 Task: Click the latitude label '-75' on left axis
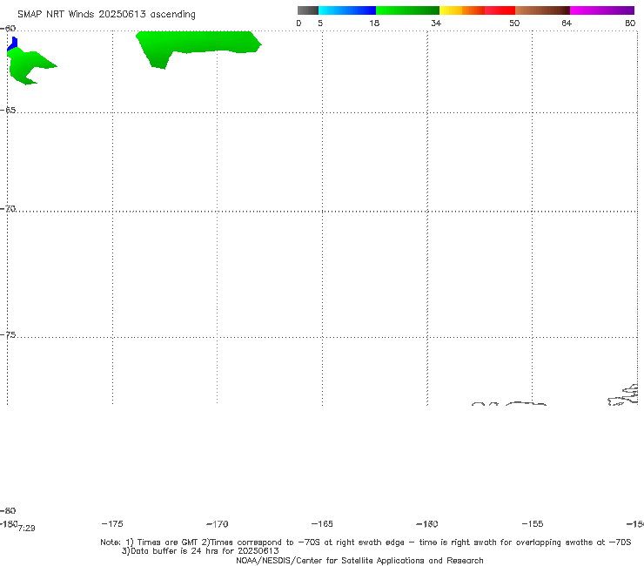tap(8, 335)
